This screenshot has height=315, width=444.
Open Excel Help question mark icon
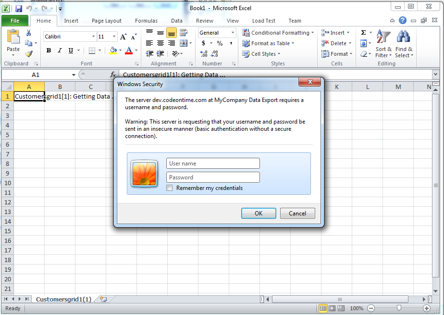point(403,20)
